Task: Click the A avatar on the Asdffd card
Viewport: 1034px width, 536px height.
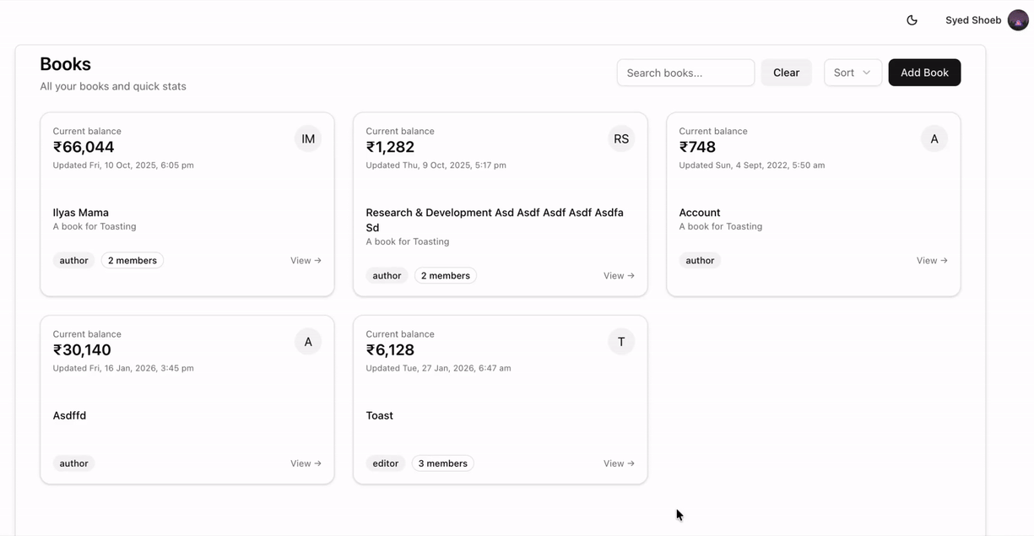Action: click(308, 341)
